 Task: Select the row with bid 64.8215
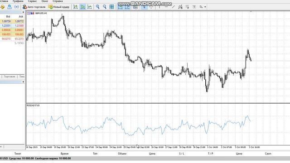(x=12, y=39)
